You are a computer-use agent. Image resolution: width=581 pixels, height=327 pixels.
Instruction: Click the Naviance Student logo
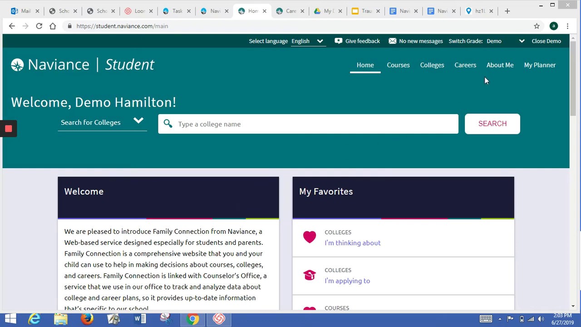[83, 64]
